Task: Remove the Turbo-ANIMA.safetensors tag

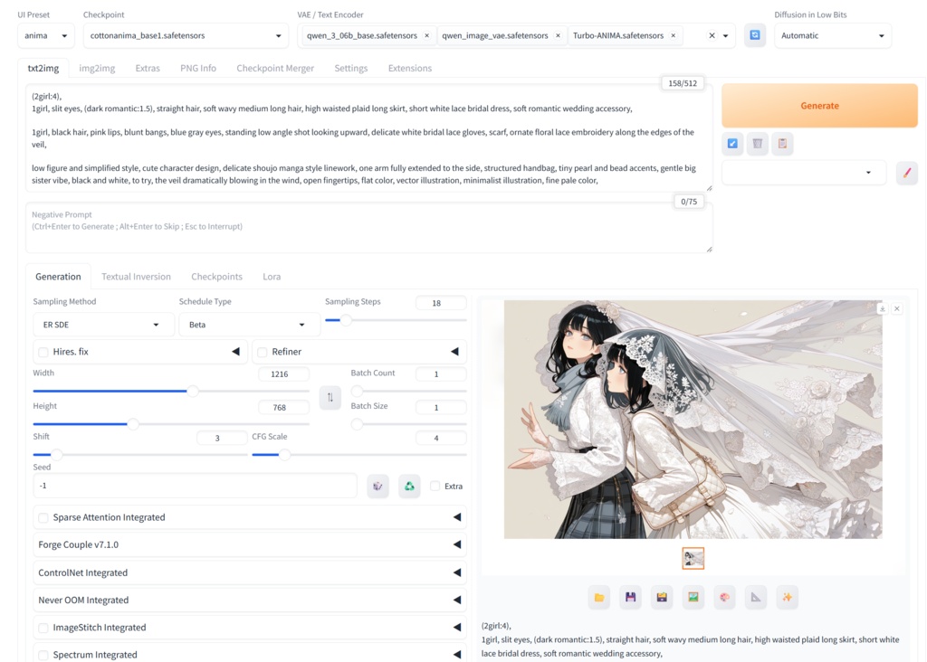Action: [673, 35]
